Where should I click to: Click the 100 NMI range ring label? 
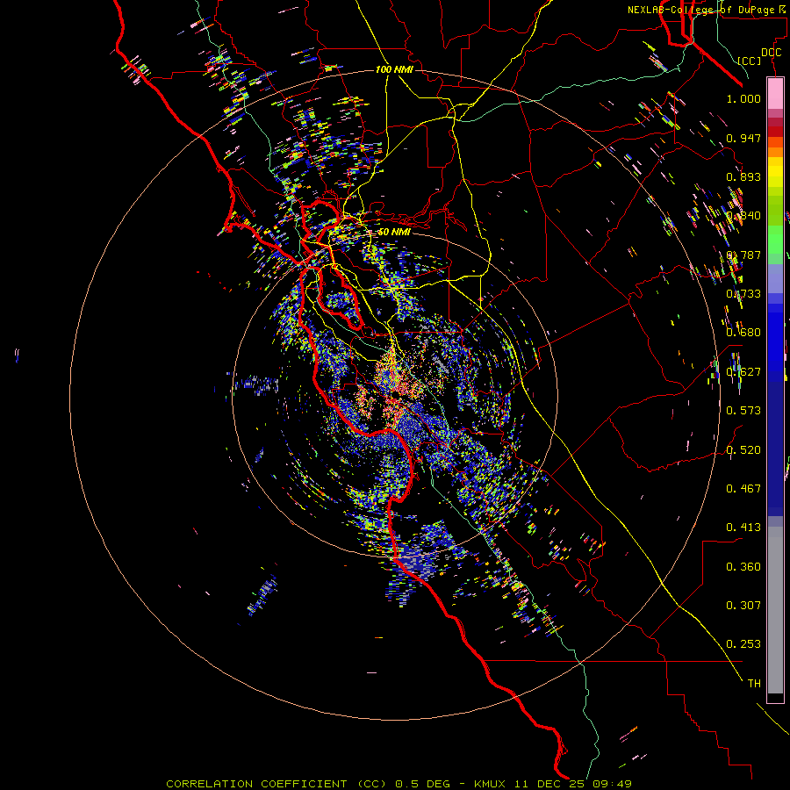394,69
